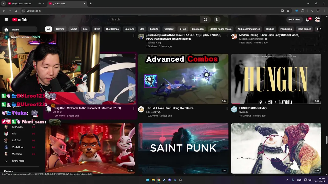Open a new browser tab
This screenshot has width=328, height=184.
[x=90, y=4]
